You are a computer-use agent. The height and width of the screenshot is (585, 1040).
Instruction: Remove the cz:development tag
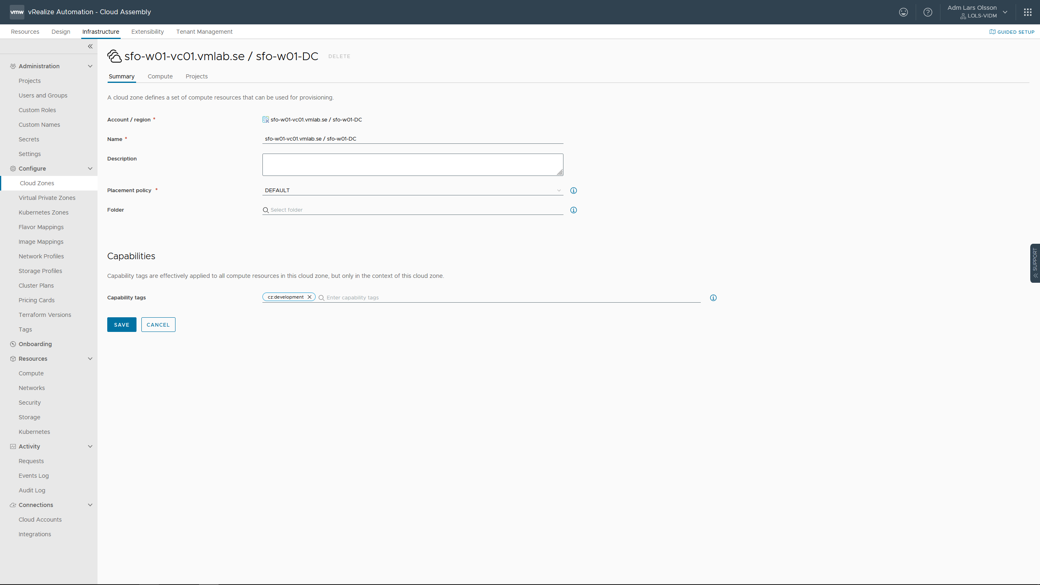310,297
